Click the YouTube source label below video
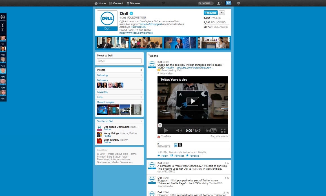Image resolution: width=326 pixels, height=196 pixels. click(166, 136)
